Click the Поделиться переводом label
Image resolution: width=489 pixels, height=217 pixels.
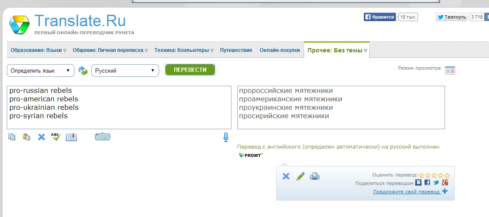coord(384,183)
